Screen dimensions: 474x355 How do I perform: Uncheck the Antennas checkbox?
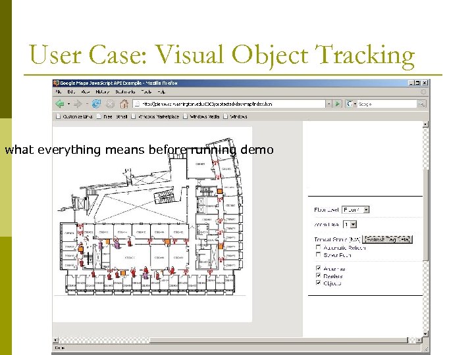[318, 268]
